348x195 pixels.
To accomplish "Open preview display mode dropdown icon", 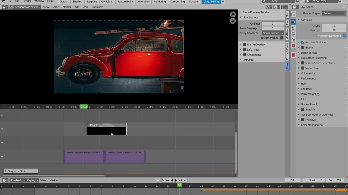I will [x=268, y=7].
